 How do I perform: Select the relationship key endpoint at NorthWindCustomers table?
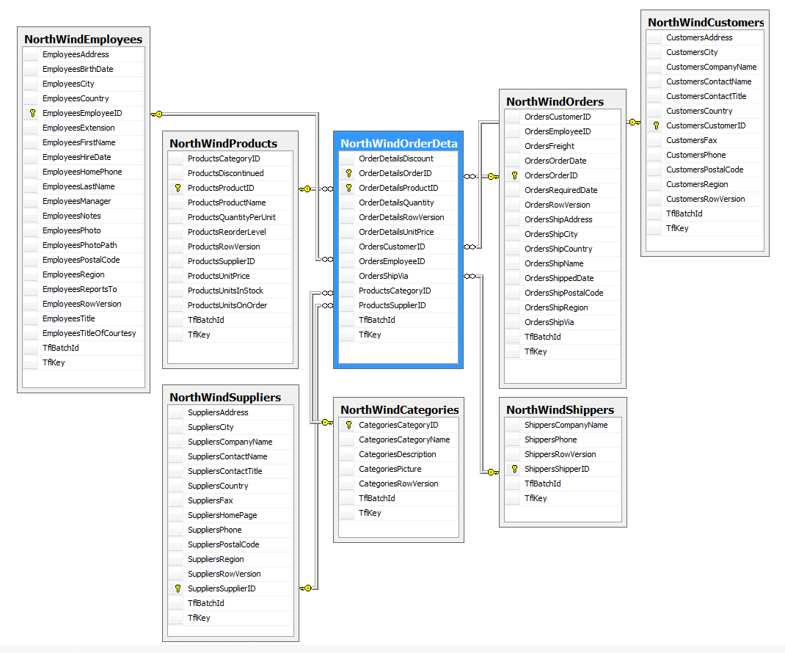pyautogui.click(x=635, y=123)
